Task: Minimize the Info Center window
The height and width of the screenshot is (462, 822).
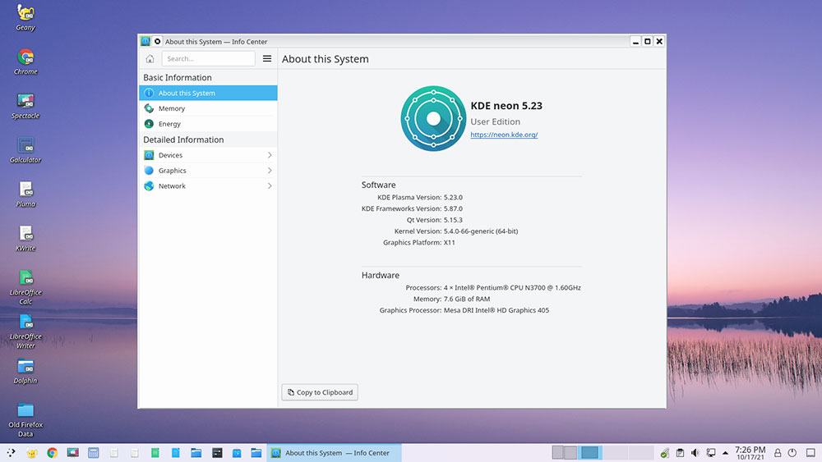Action: tap(635, 41)
